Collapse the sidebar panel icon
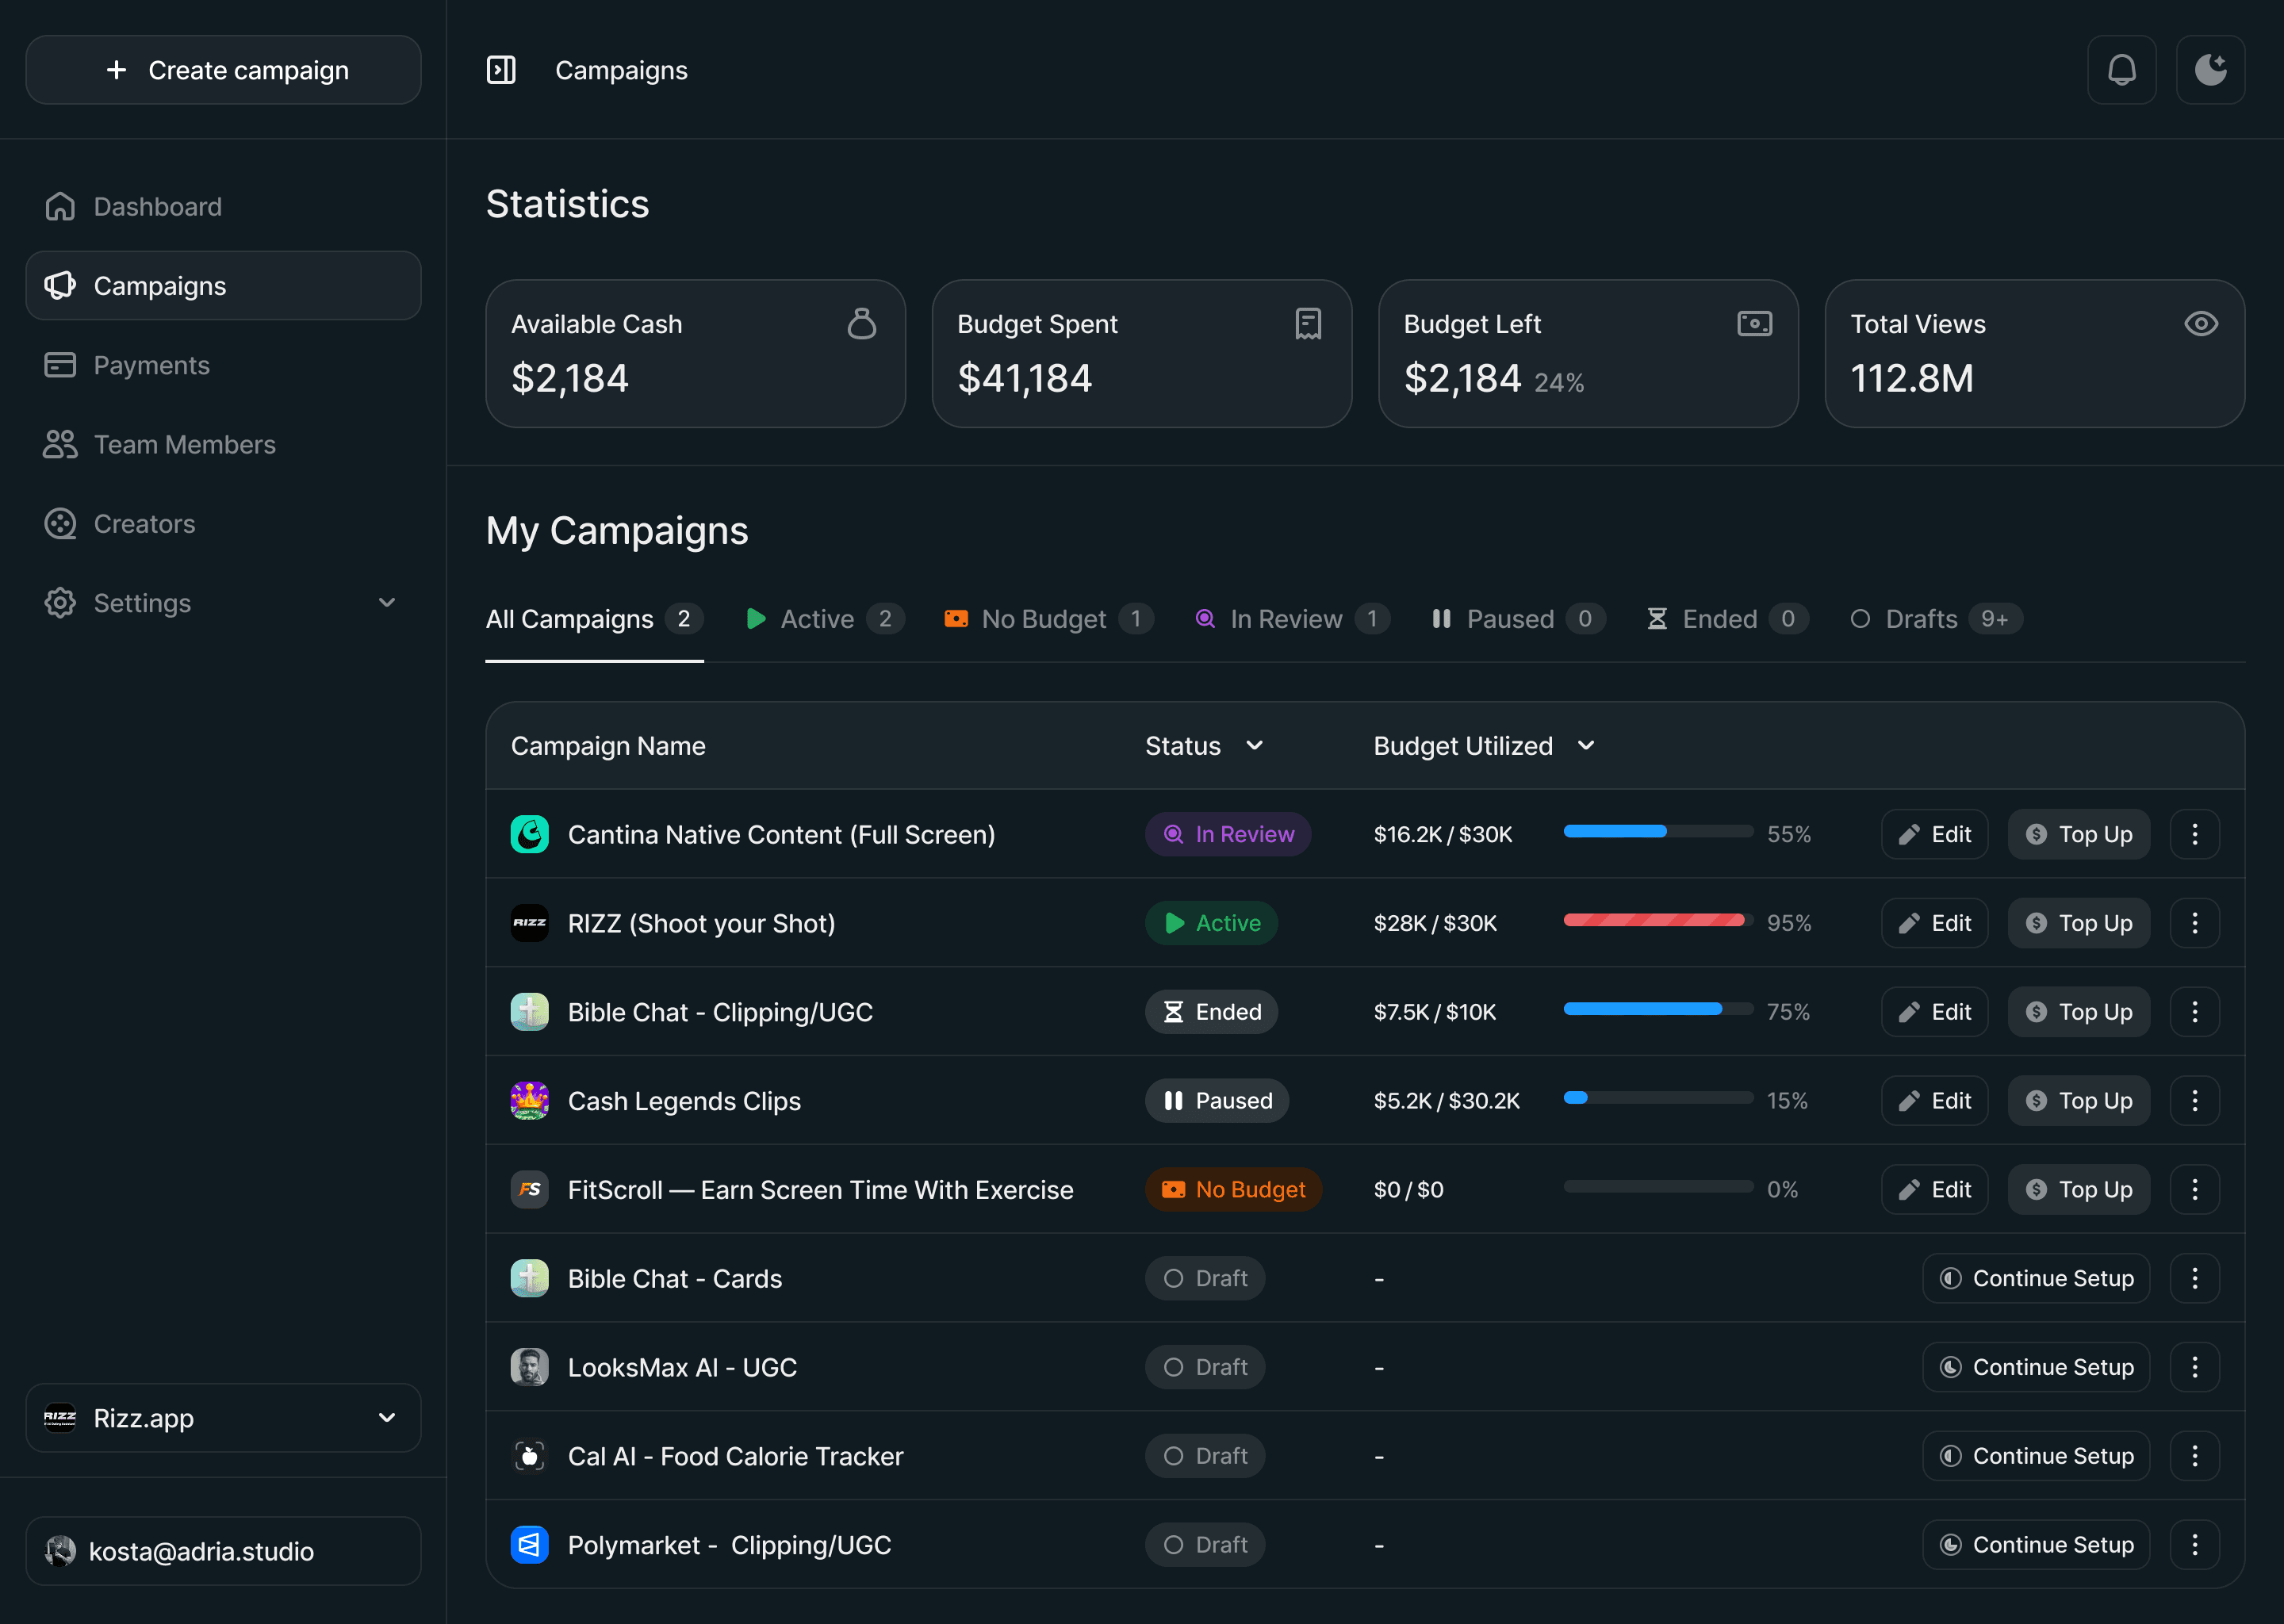Viewport: 2284px width, 1624px height. pos(501,70)
